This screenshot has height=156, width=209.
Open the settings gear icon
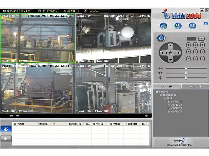(x=164, y=26)
